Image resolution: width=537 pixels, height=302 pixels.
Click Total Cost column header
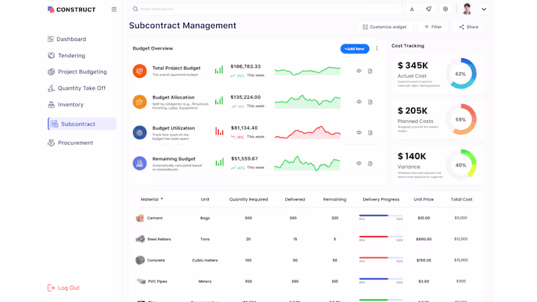tap(461, 199)
